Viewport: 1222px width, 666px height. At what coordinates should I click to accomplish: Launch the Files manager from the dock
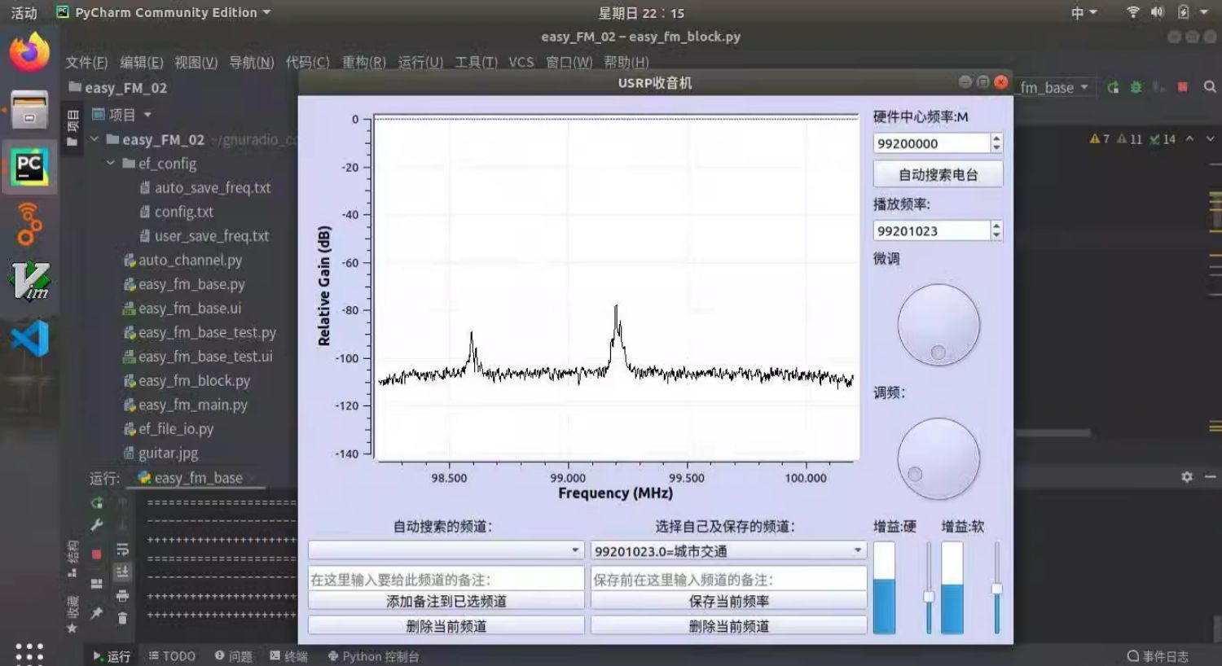click(29, 110)
